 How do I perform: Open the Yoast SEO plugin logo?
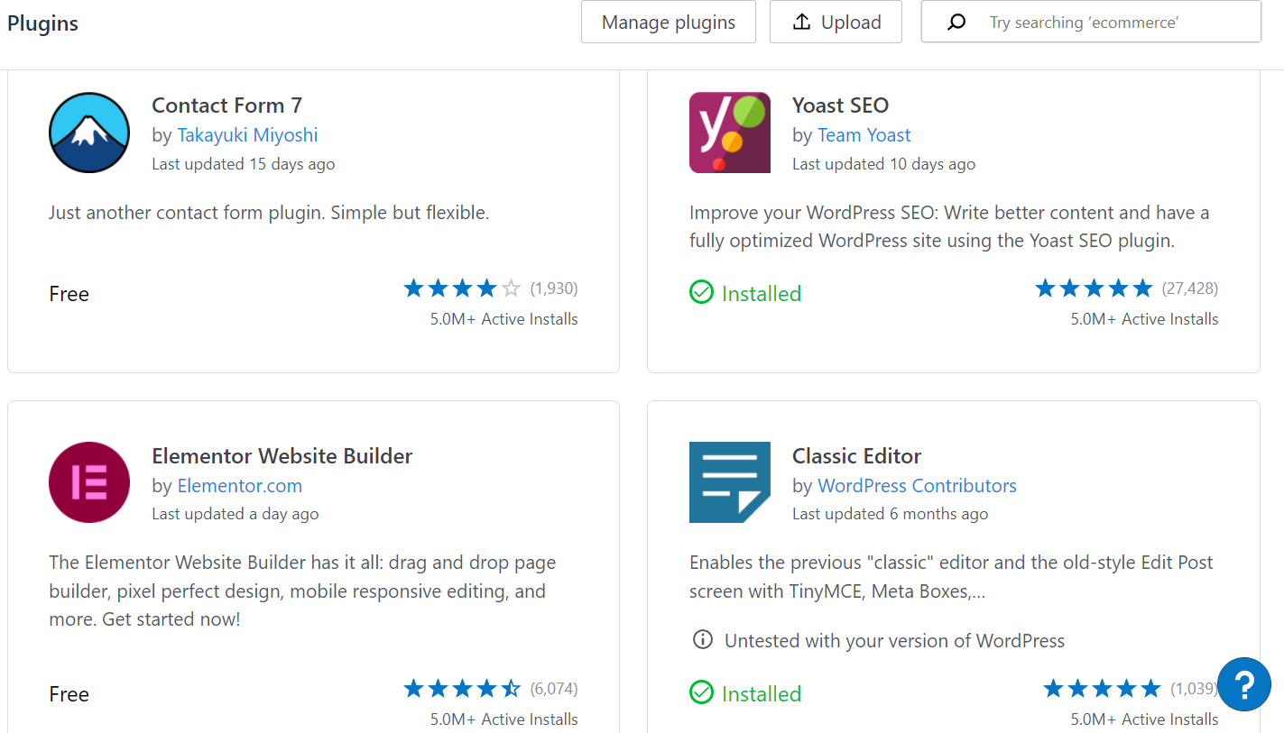coord(730,133)
